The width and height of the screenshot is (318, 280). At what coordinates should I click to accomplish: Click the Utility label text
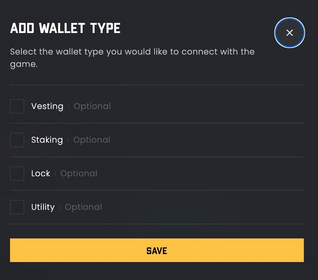(x=43, y=207)
